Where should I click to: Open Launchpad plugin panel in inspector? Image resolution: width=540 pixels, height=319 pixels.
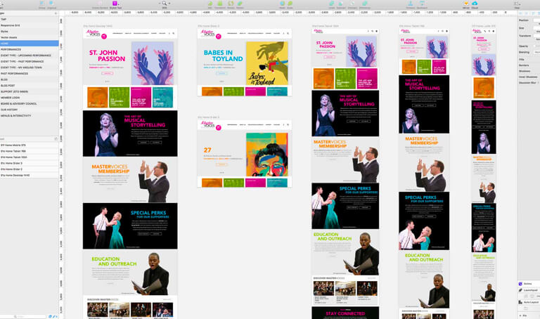[529, 290]
